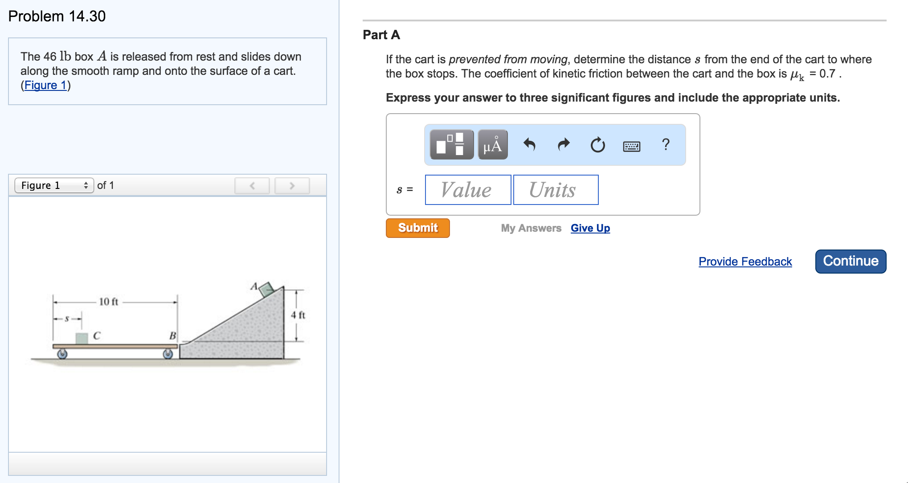Open the Greek symbols µÅ palette

click(492, 145)
